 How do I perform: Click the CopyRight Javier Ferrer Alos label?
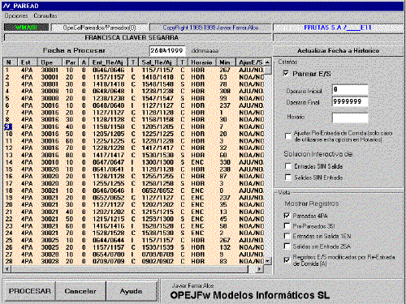point(210,28)
